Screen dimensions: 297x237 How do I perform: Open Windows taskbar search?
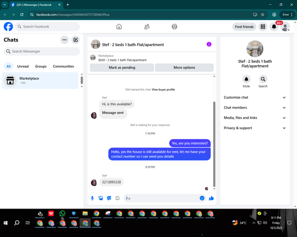pos(17,223)
